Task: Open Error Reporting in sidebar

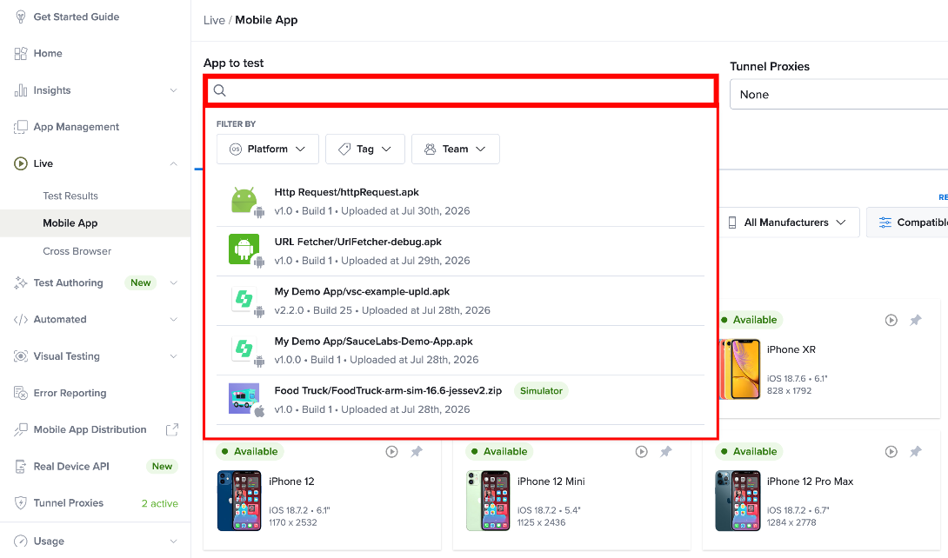Action: (70, 393)
